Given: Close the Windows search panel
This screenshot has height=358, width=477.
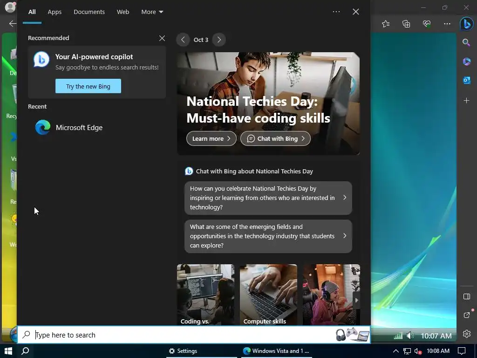Looking at the screenshot, I should (x=355, y=12).
